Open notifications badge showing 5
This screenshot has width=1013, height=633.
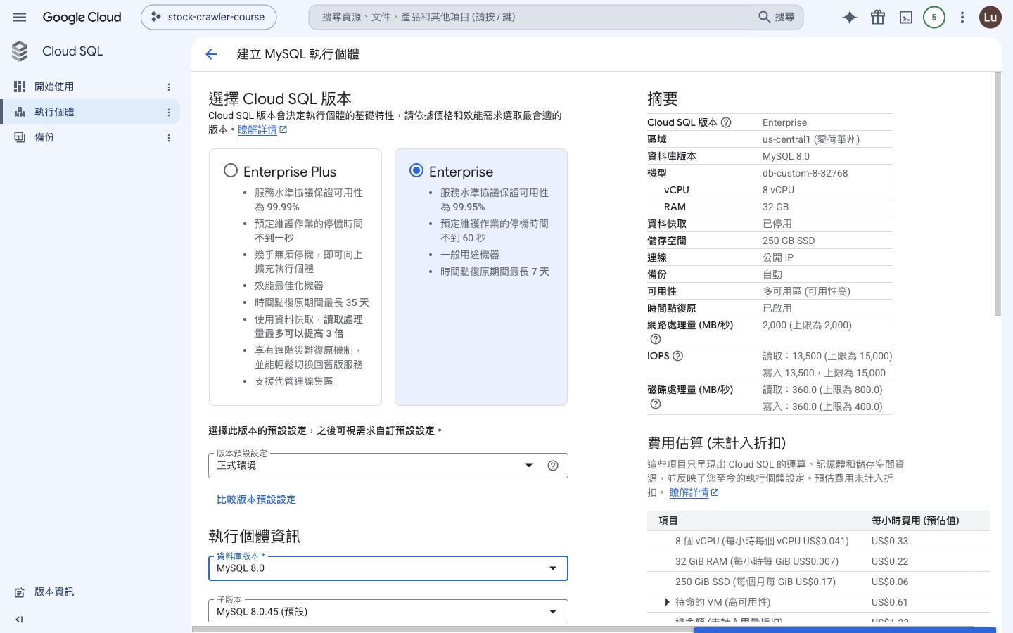tap(934, 18)
